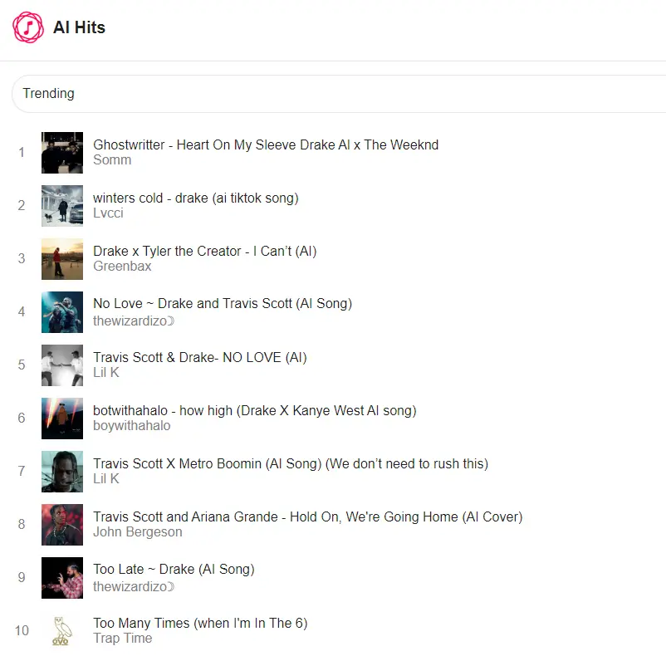Open Heart On My Sleeve album thumbnail
Viewport: 666px width, 656px height.
coord(62,153)
